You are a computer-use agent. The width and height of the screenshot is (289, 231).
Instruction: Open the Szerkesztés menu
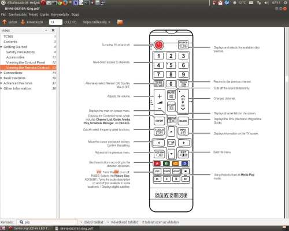[17, 14]
